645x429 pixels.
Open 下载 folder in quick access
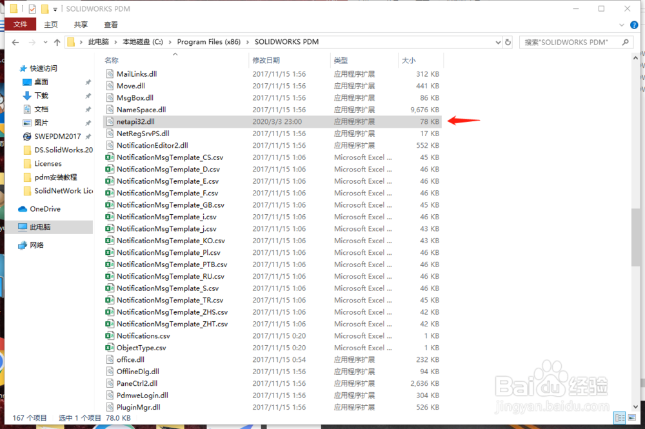tap(41, 95)
